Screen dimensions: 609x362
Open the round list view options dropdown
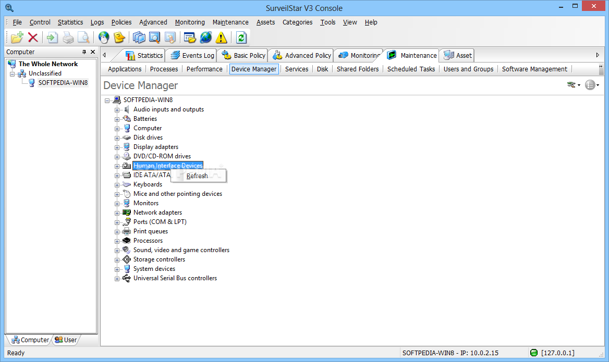pos(592,84)
